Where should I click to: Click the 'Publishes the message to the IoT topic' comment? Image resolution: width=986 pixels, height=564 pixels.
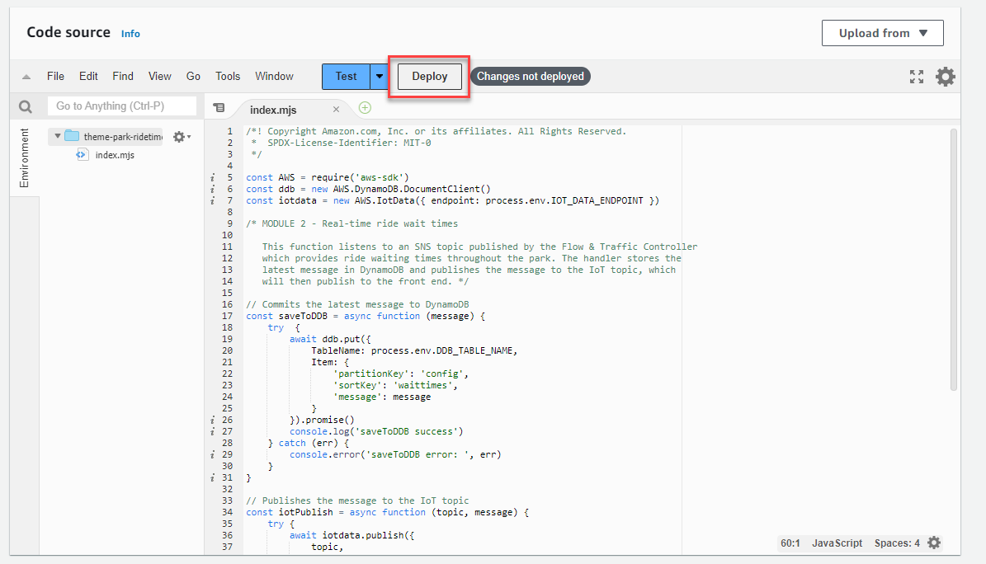click(358, 501)
